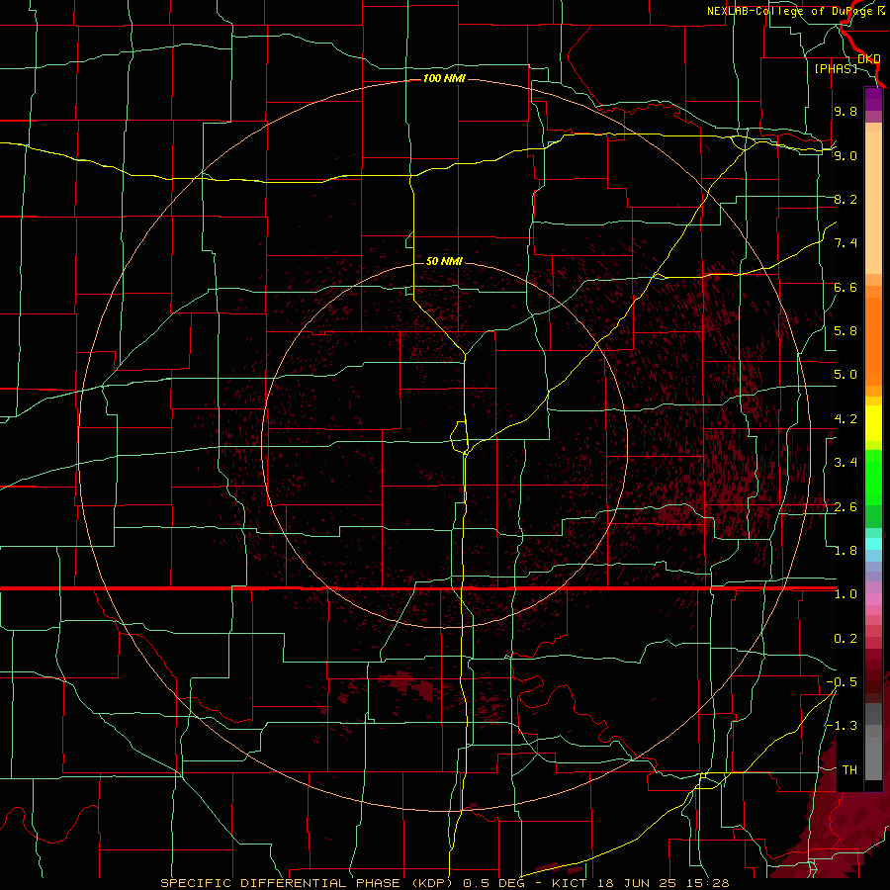The height and width of the screenshot is (890, 890).
Task: Pick the yellow band of the color scale
Action: (873, 423)
